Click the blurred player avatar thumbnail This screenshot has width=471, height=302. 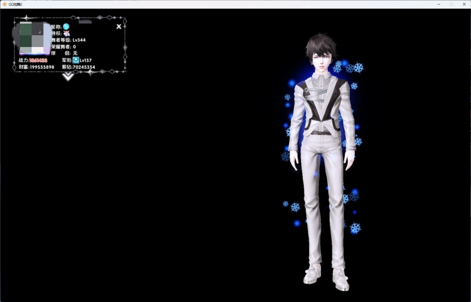click(x=33, y=38)
